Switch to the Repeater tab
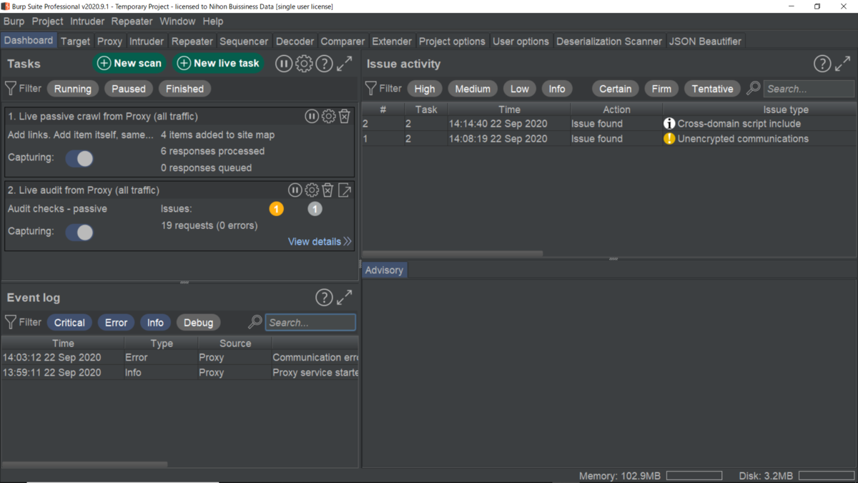This screenshot has width=858, height=483. 192,41
